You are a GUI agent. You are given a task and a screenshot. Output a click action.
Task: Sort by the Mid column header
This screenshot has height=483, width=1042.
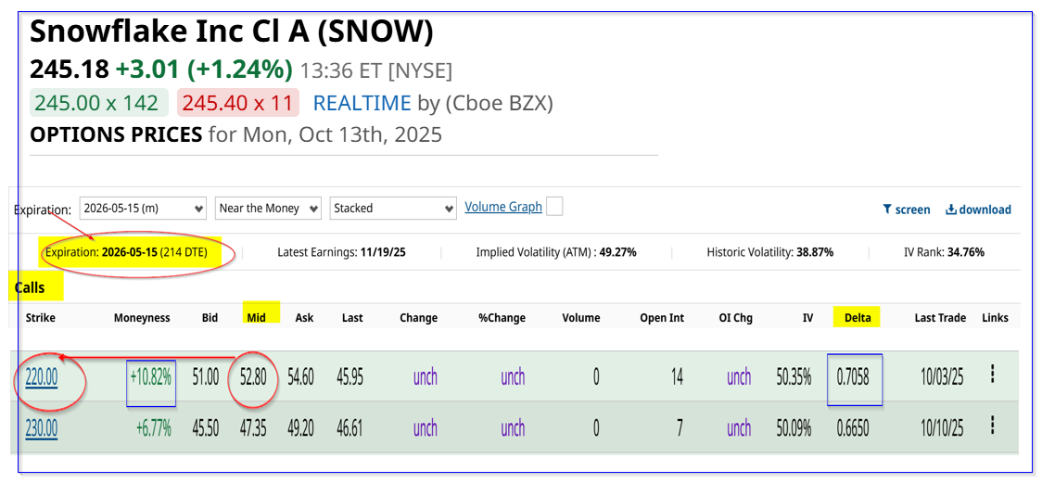point(257,318)
